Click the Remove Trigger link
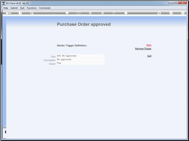 (x=143, y=49)
